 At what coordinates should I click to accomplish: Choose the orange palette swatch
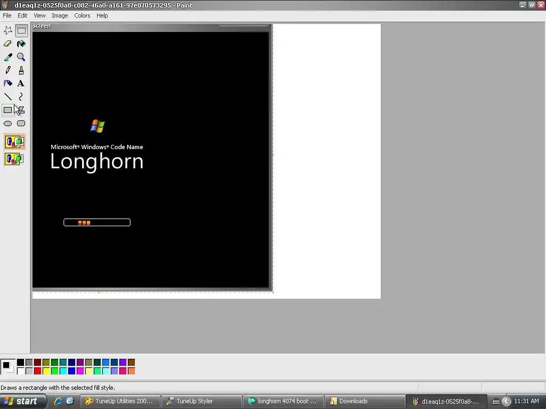pyautogui.click(x=131, y=371)
